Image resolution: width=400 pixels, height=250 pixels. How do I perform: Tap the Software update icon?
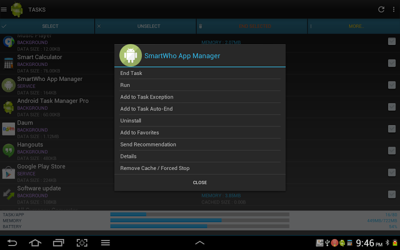tap(8, 194)
